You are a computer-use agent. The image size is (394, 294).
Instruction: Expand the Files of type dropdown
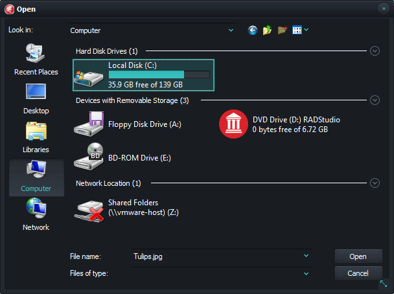(307, 273)
